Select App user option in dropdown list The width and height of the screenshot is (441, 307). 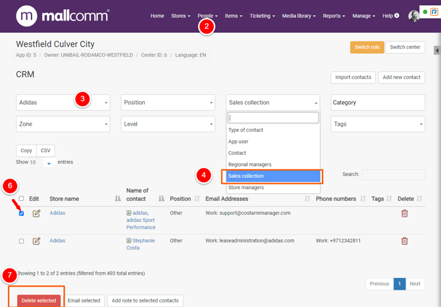(273, 142)
